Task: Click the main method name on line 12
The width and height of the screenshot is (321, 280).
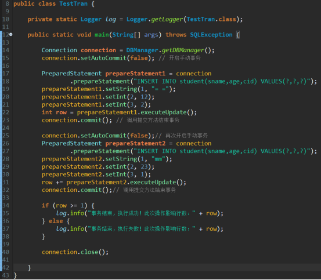Action: 102,35
